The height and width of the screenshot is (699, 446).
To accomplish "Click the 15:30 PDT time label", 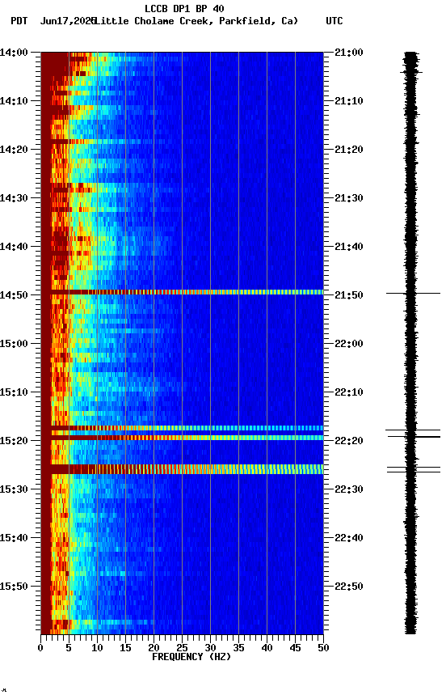I will tap(14, 489).
